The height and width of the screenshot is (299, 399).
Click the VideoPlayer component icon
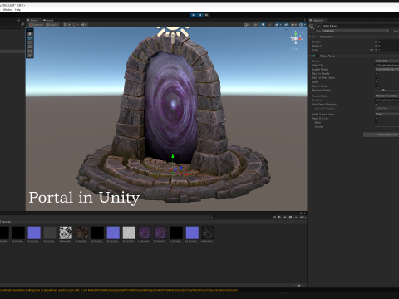coord(313,56)
